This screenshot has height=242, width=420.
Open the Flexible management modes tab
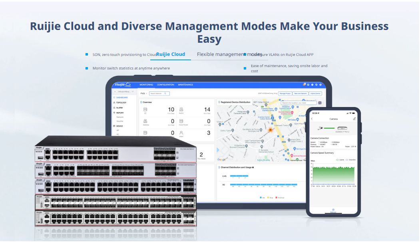coord(229,54)
